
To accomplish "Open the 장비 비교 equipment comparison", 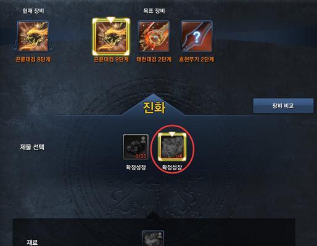I will tap(283, 106).
